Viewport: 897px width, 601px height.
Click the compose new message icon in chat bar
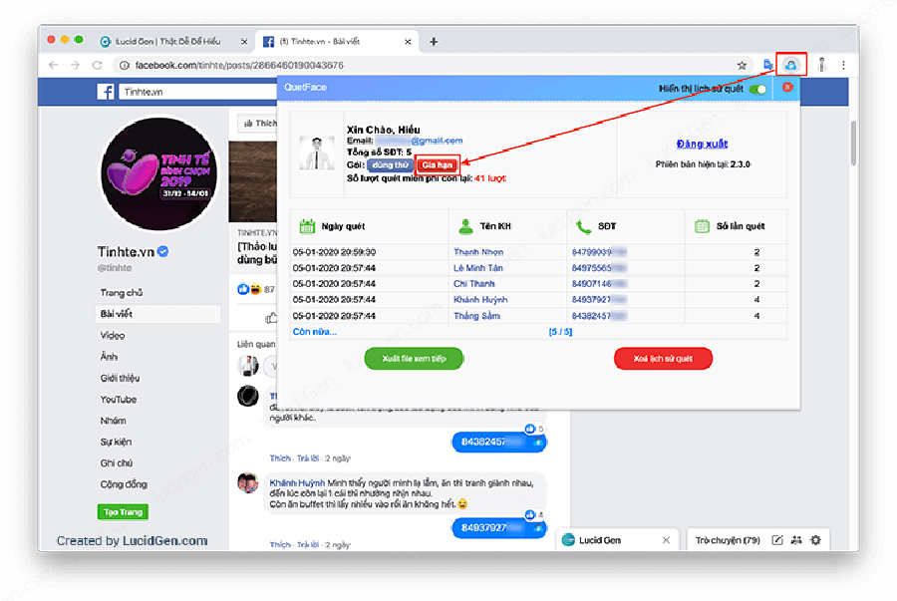tap(776, 540)
